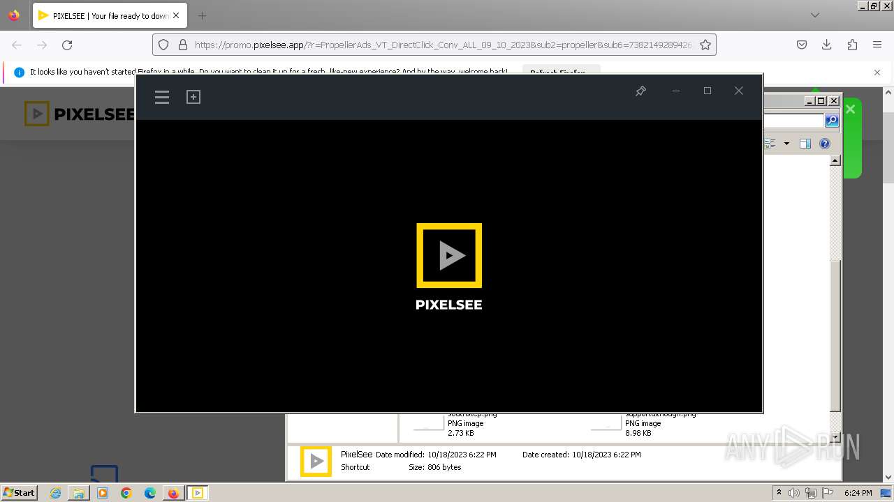Select the PIXELSEE browser tab
Image resolution: width=894 pixels, height=502 pixels.
coord(110,15)
